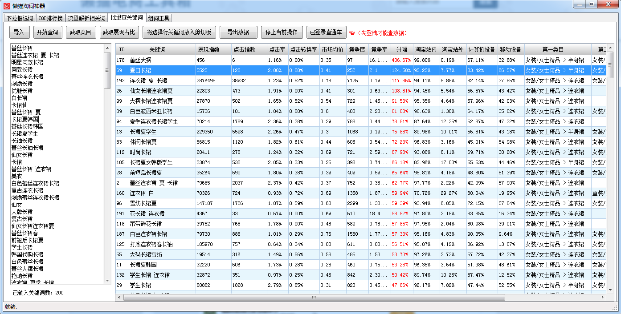Open the 组词工具 tab
This screenshot has height=314, width=621.
(x=159, y=18)
